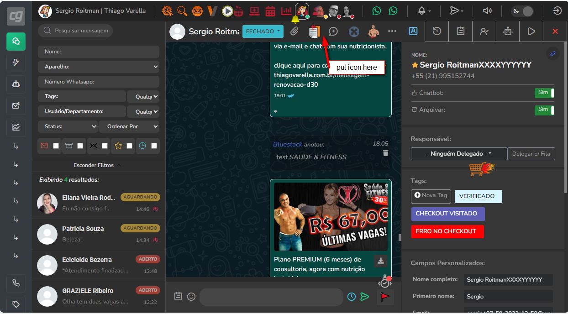Click the ERRO NO CHECKOUT tag
Screen dimensions: 568x314
coord(447,231)
